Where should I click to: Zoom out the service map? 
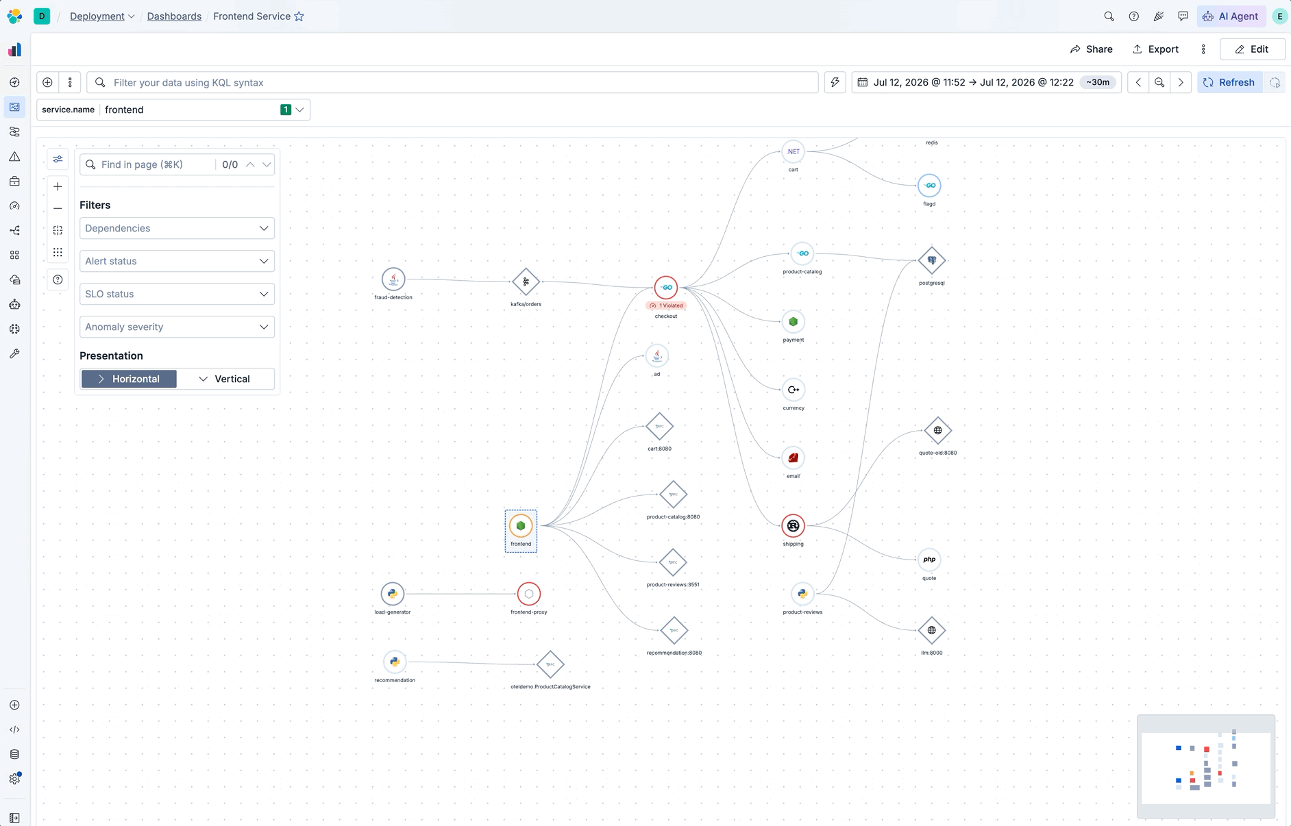58,208
